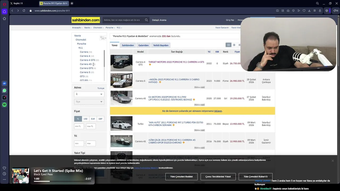Viewport: 340px width, 191px height.
Task: Dismiss the cookie banner with the X
Action: click(x=333, y=161)
